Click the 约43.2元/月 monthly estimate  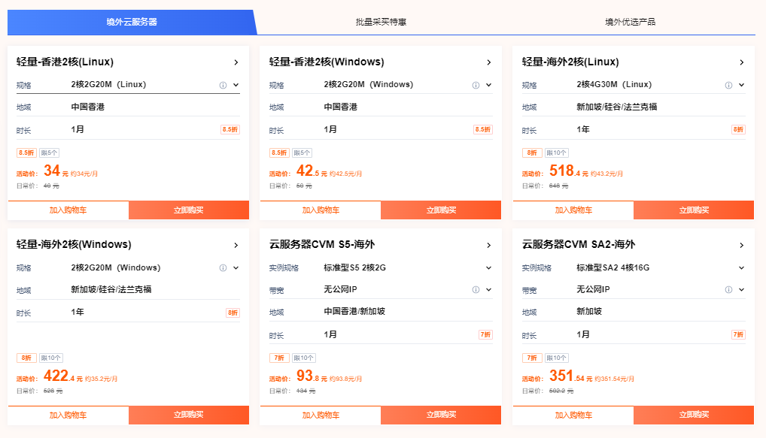[606, 174]
